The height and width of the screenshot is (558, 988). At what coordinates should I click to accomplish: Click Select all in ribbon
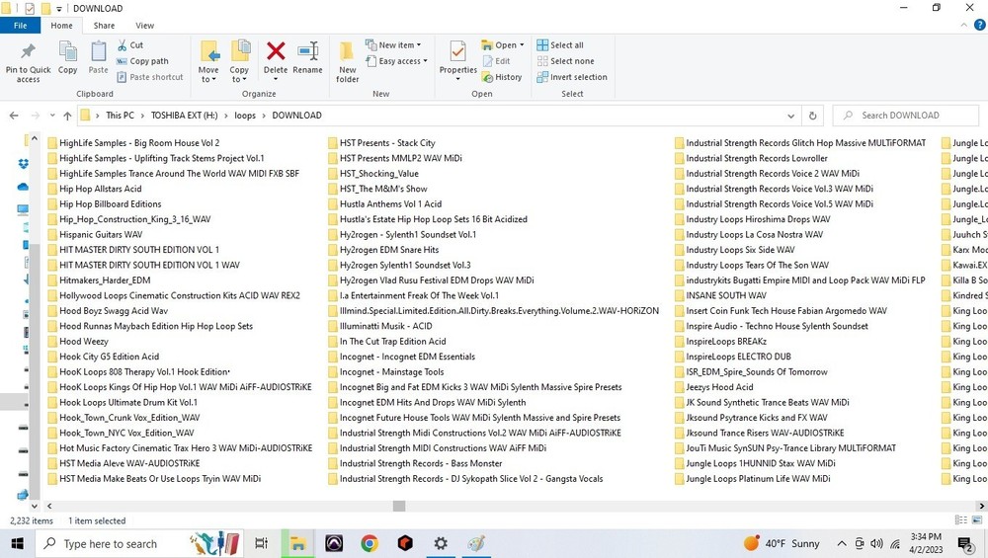[x=560, y=45]
